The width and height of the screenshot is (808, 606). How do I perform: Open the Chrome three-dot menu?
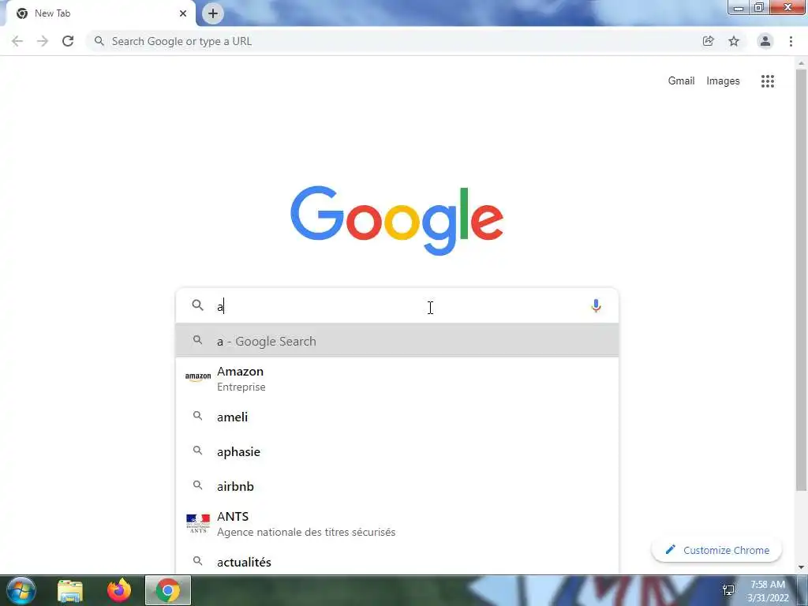tap(791, 41)
